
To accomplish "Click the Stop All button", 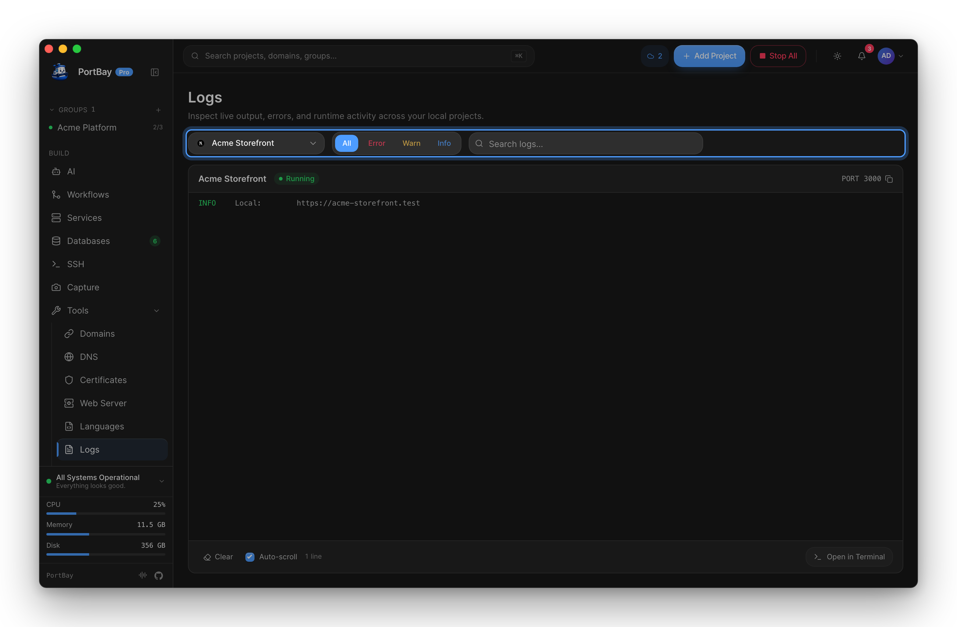I will click(778, 56).
